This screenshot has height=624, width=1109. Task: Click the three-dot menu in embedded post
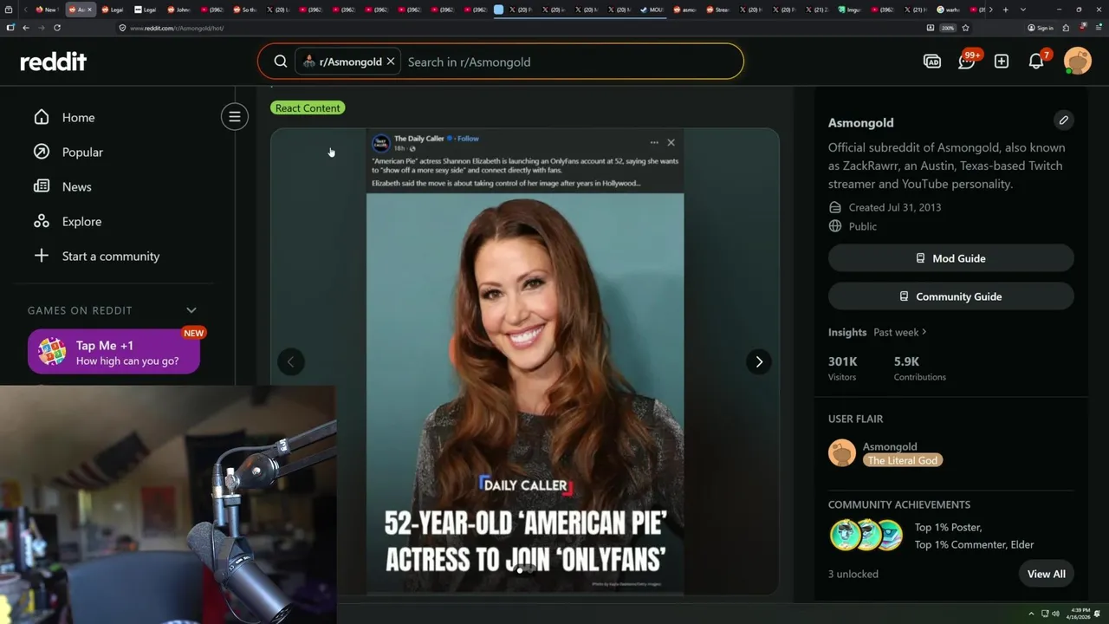pos(654,142)
